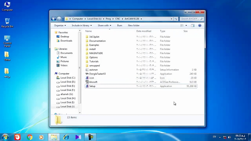Viewport: 251px width, 141px height.
Task: Open Internet Explorer from taskbar
Action: point(66,137)
